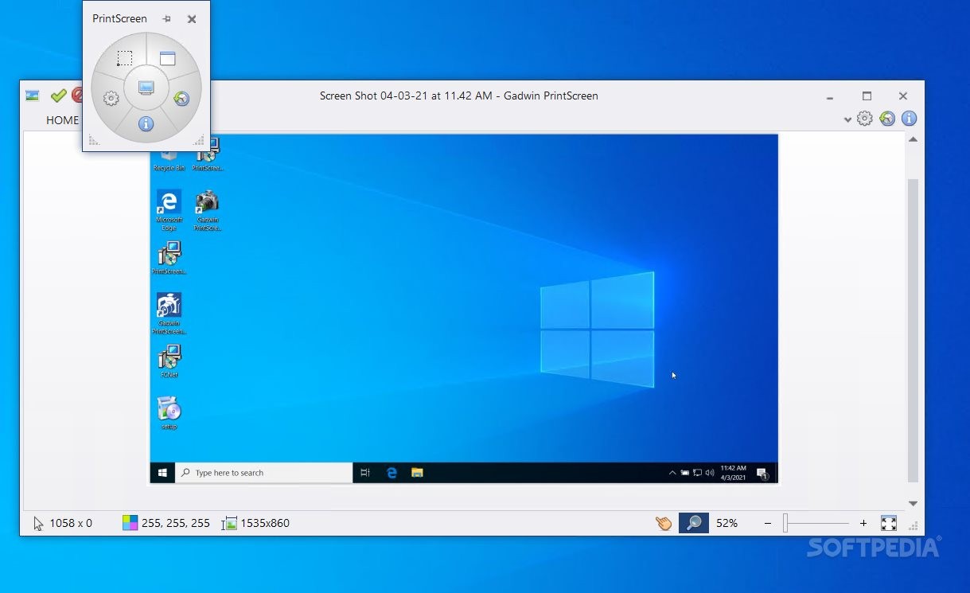Choose window capture mode on the PrintScreen wheel

point(167,57)
